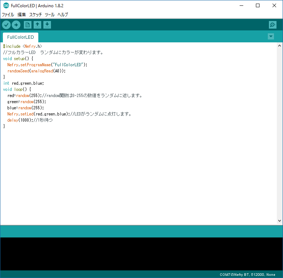Click the void setup() line
The image size is (283, 278).
click(18, 59)
